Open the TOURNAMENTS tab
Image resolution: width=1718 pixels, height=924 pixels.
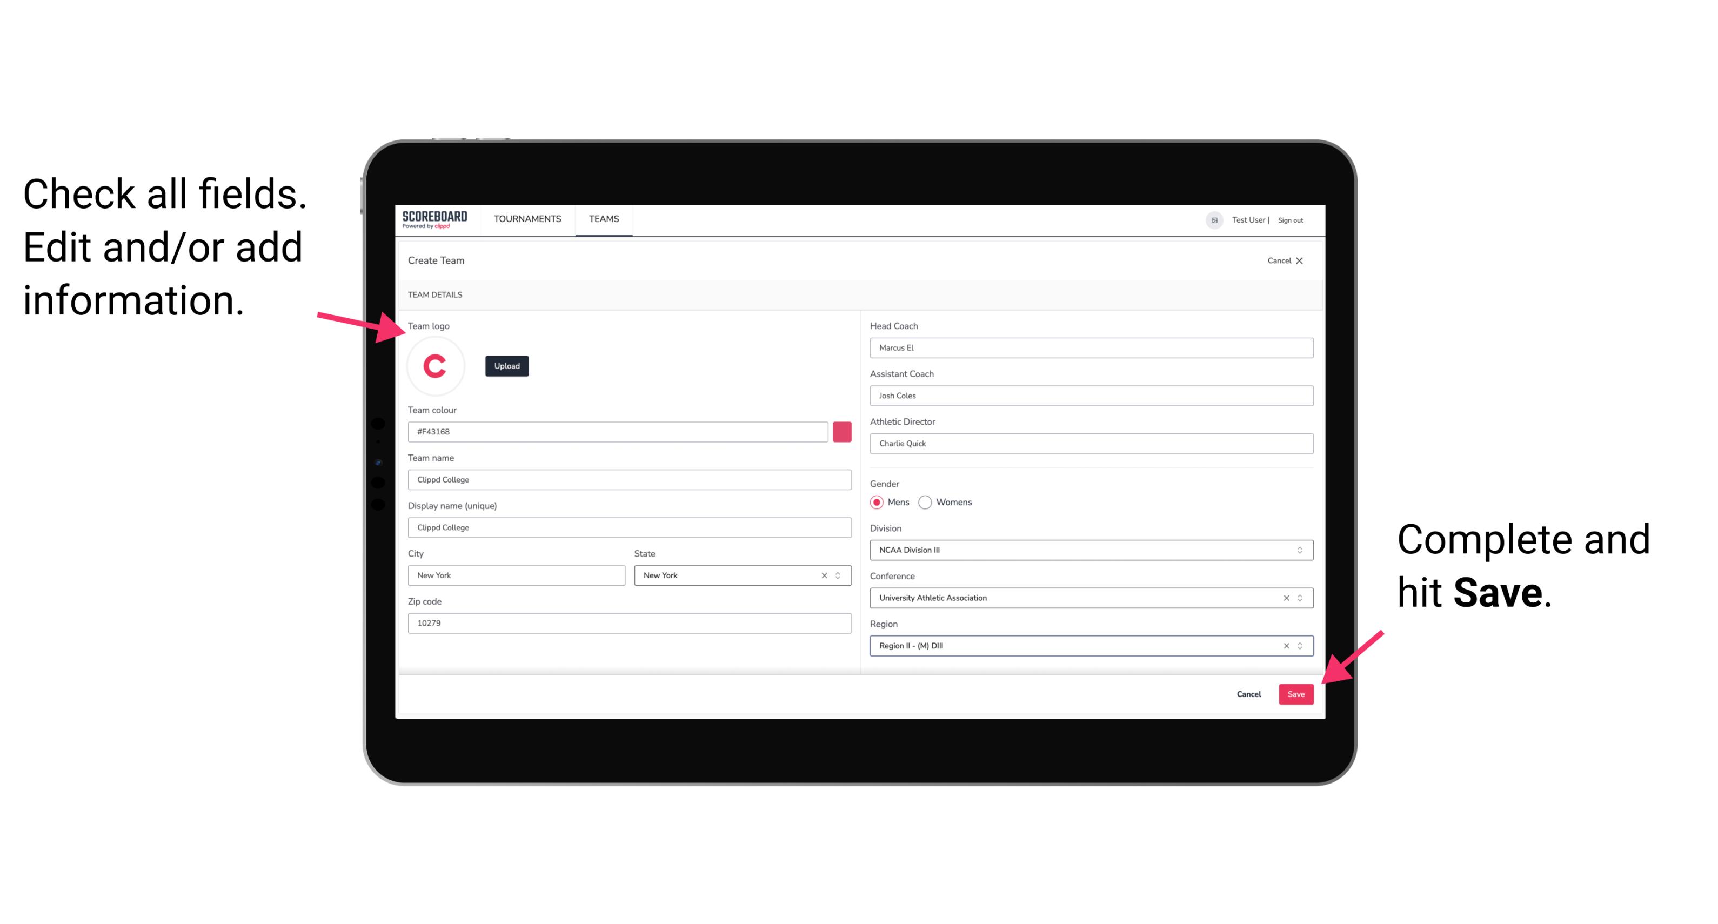[x=528, y=218]
